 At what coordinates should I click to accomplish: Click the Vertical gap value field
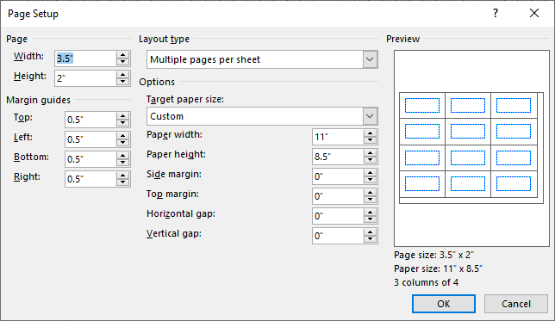click(x=338, y=236)
